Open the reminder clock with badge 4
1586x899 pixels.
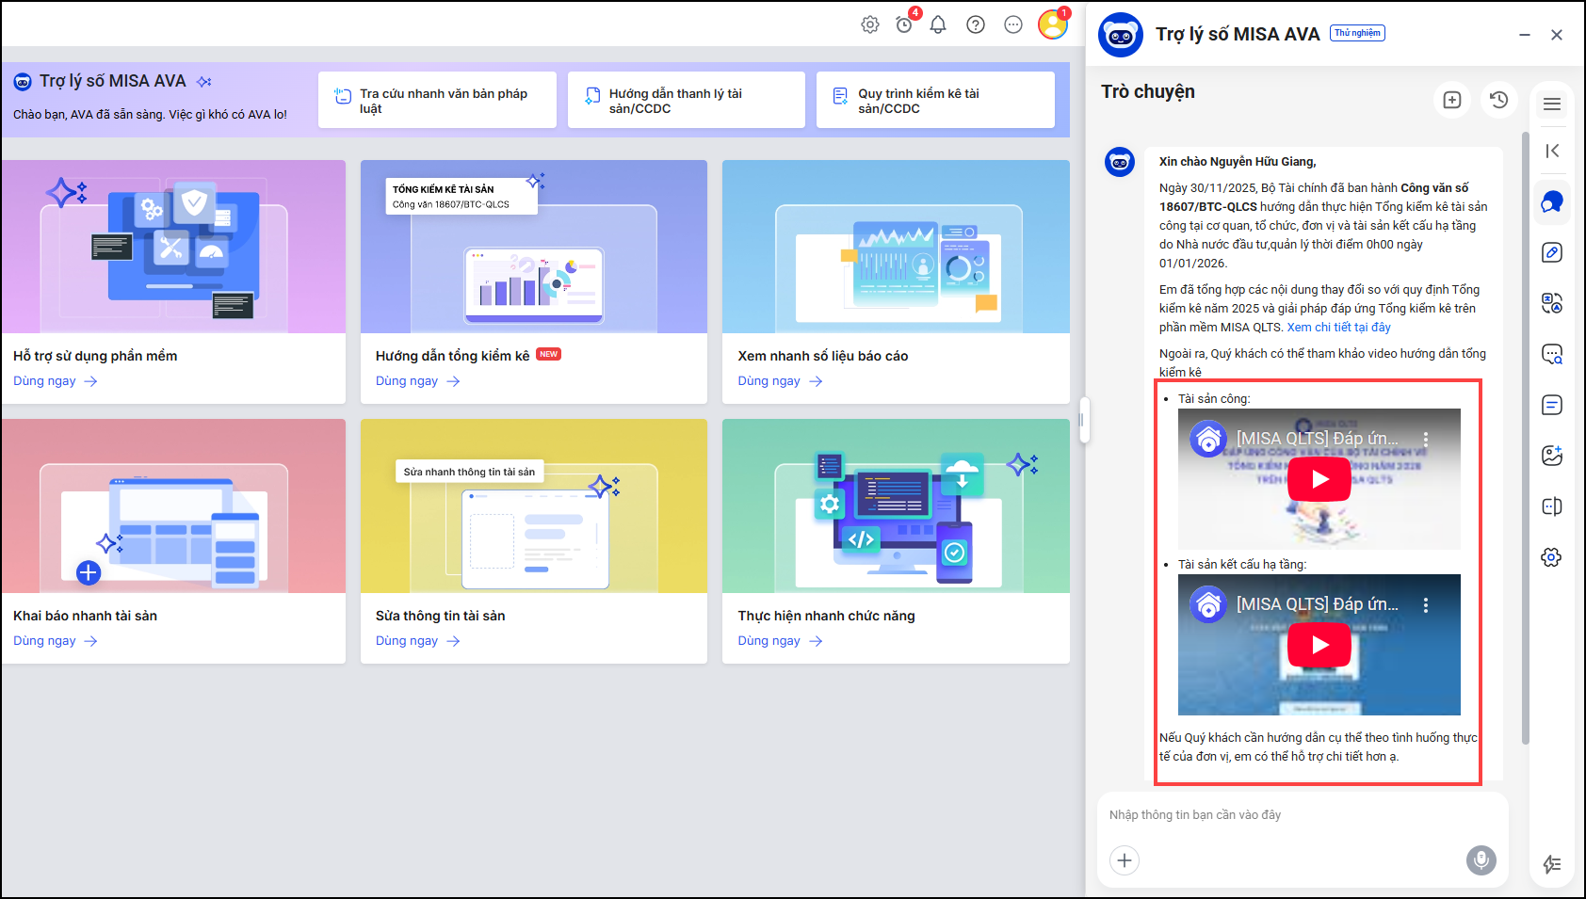(905, 24)
